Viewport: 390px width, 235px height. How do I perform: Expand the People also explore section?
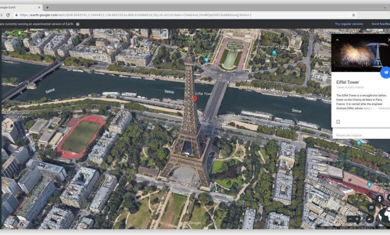[349, 135]
